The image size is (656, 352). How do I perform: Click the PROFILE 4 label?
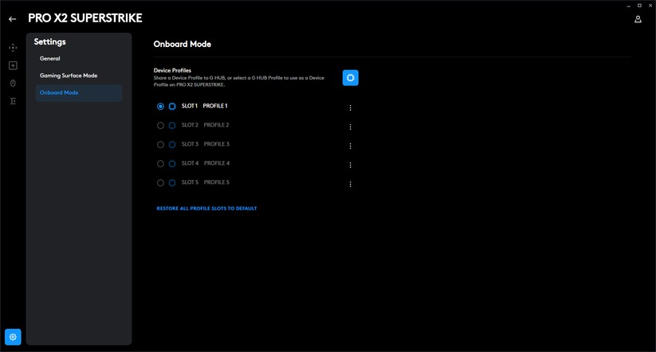(x=217, y=163)
